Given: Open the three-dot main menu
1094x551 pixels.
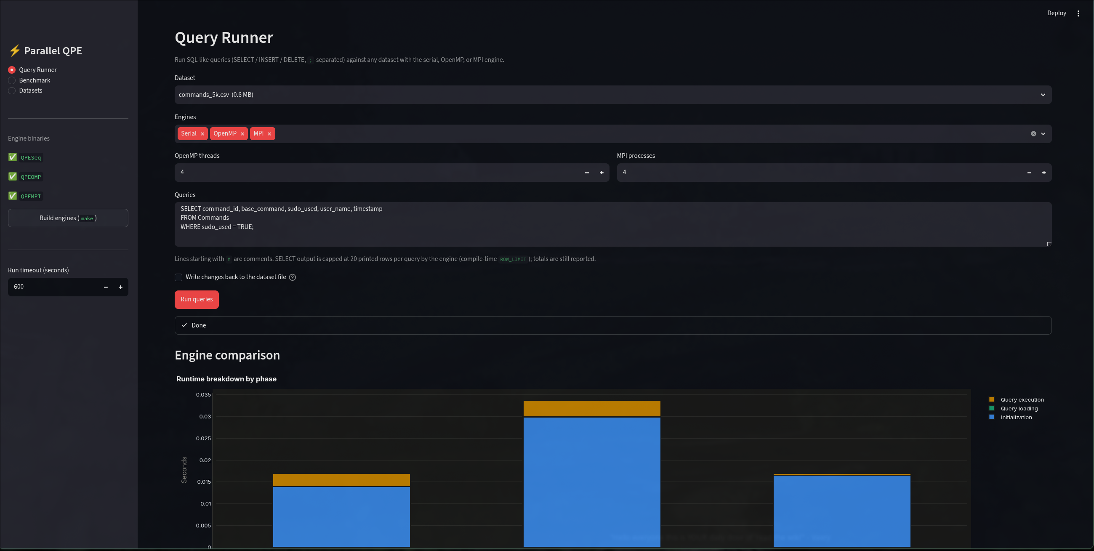Looking at the screenshot, I should (1078, 13).
